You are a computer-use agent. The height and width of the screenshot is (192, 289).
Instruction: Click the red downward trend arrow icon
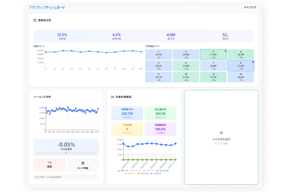pos(50,163)
